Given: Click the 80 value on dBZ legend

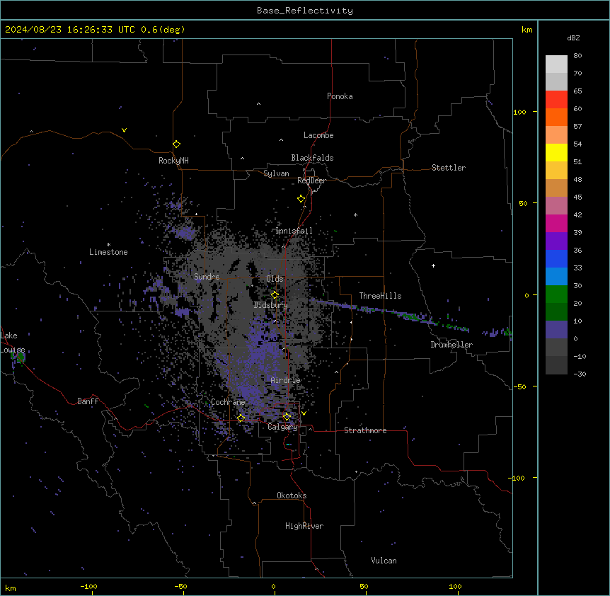Looking at the screenshot, I should click(x=577, y=56).
